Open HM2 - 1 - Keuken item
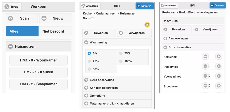This screenshot has height=112, width=230. pos(38,72)
